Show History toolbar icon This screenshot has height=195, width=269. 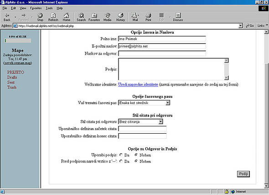(121, 17)
